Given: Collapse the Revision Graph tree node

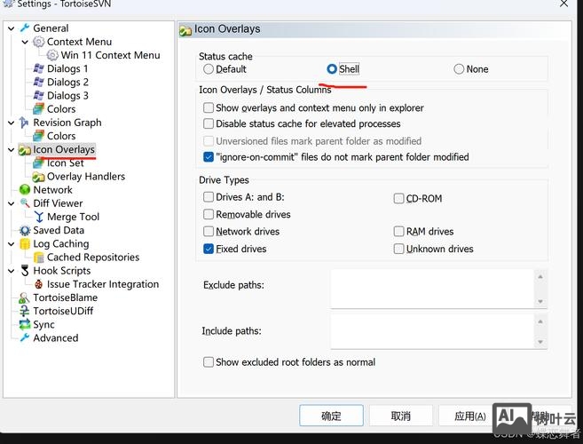Looking at the screenshot, I should 11,123.
